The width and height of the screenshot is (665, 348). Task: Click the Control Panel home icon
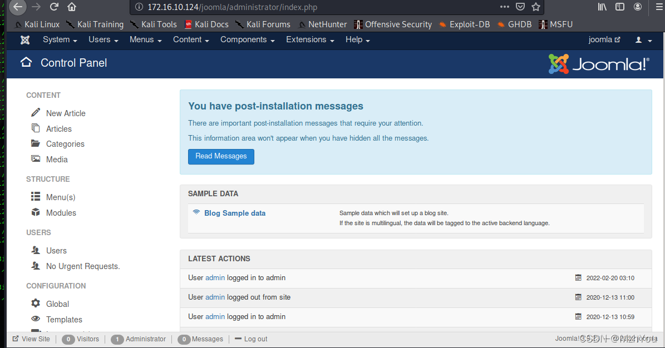26,62
